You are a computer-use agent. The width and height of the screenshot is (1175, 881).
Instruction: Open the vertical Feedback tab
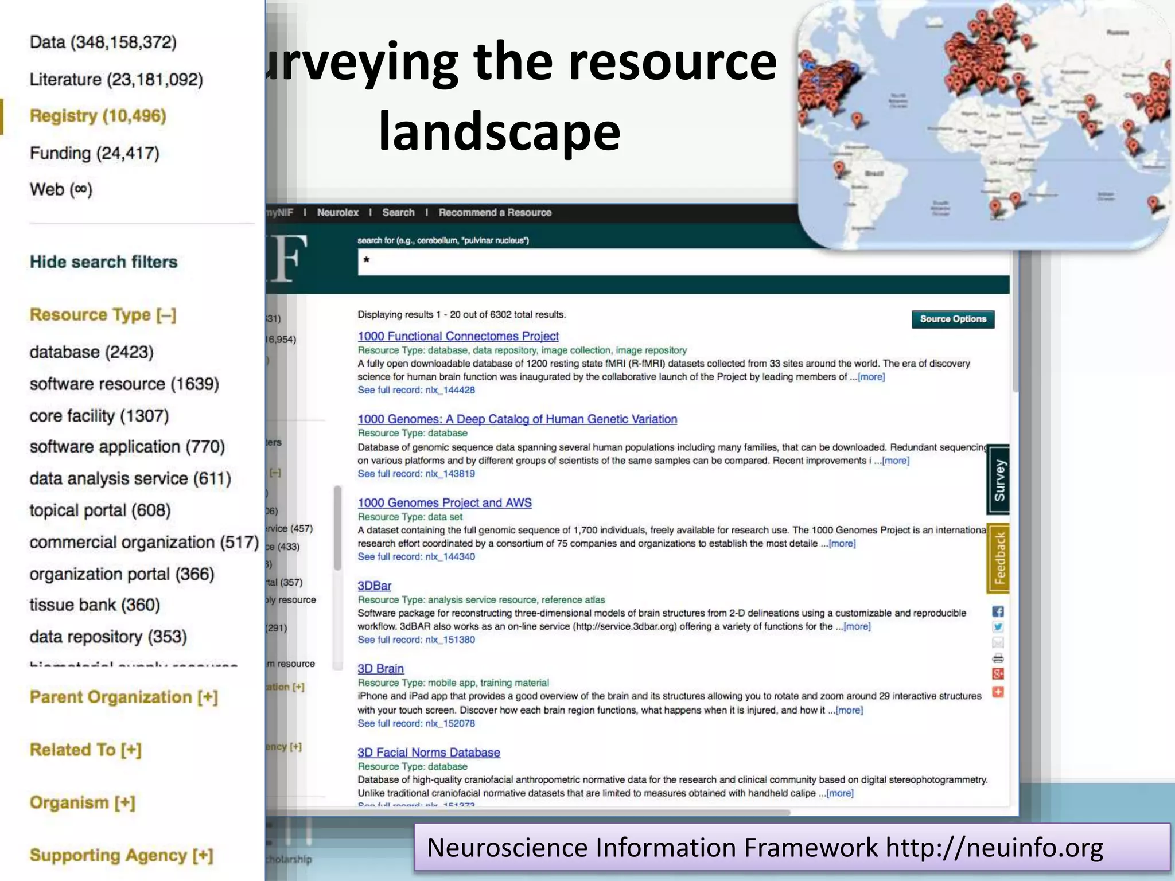998,558
